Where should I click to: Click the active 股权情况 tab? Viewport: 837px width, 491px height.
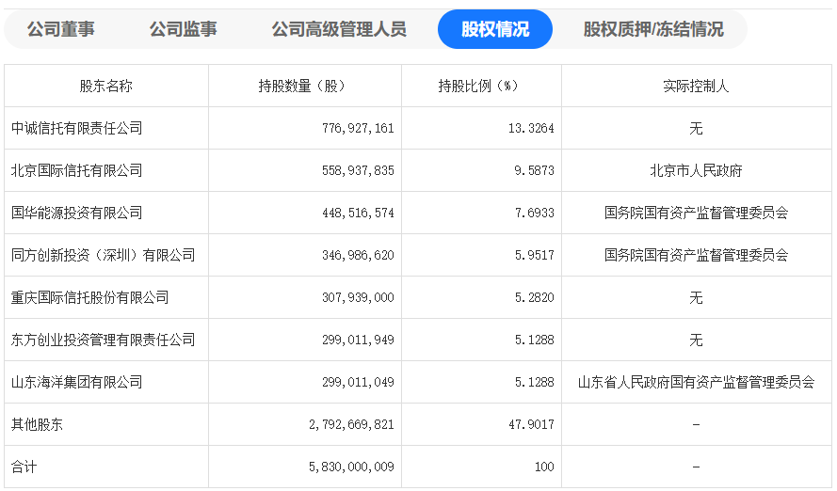(x=495, y=29)
